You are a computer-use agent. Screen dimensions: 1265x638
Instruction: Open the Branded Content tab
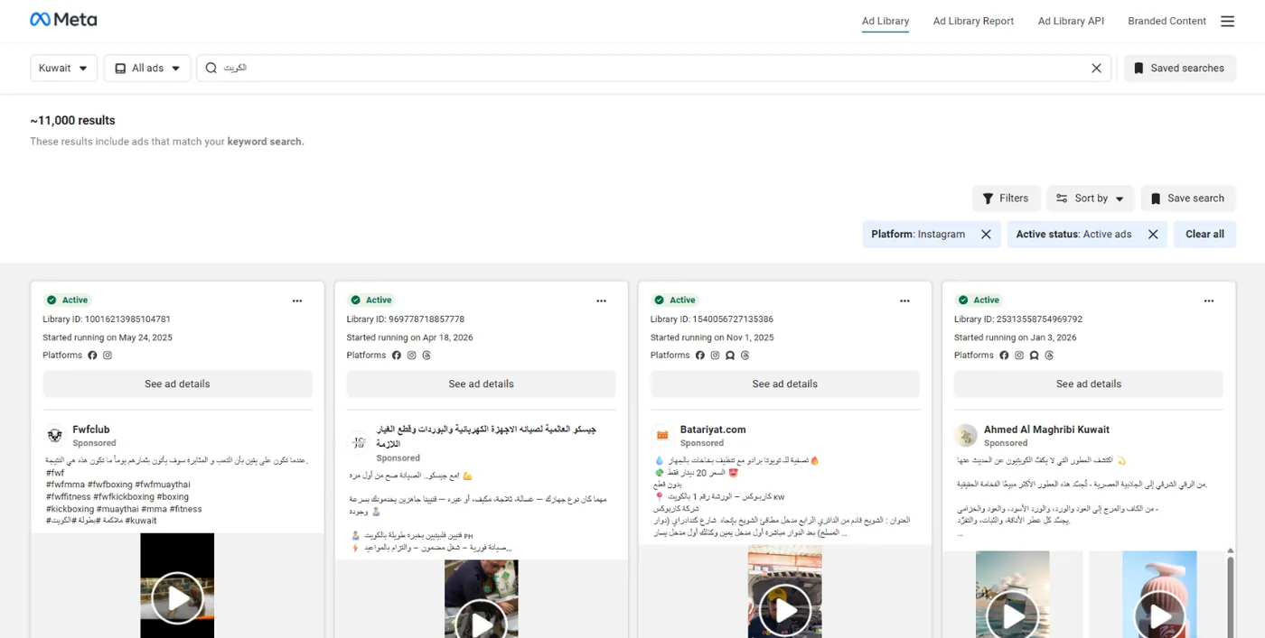[1167, 21]
